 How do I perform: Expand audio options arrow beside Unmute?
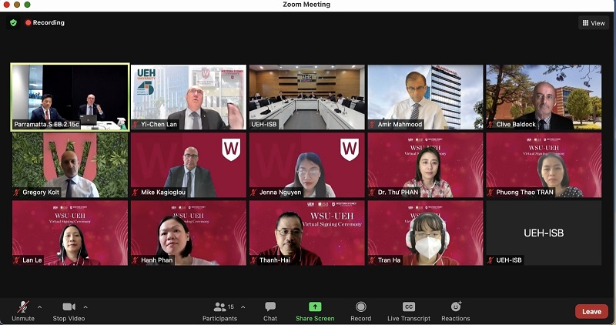pyautogui.click(x=39, y=307)
